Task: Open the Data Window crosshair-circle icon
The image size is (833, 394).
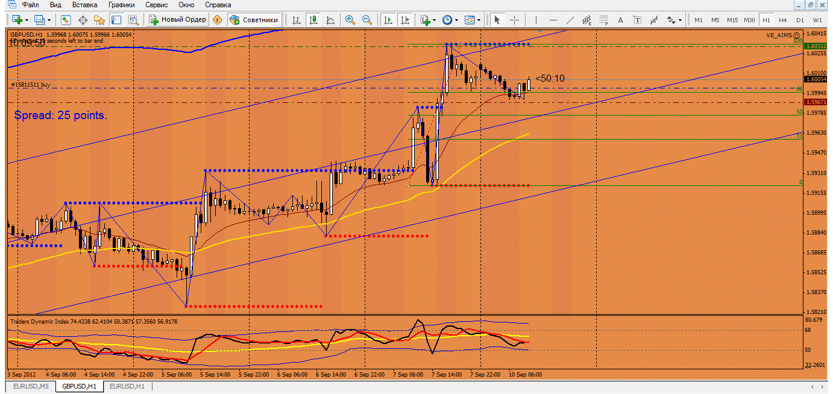Action: [x=83, y=20]
